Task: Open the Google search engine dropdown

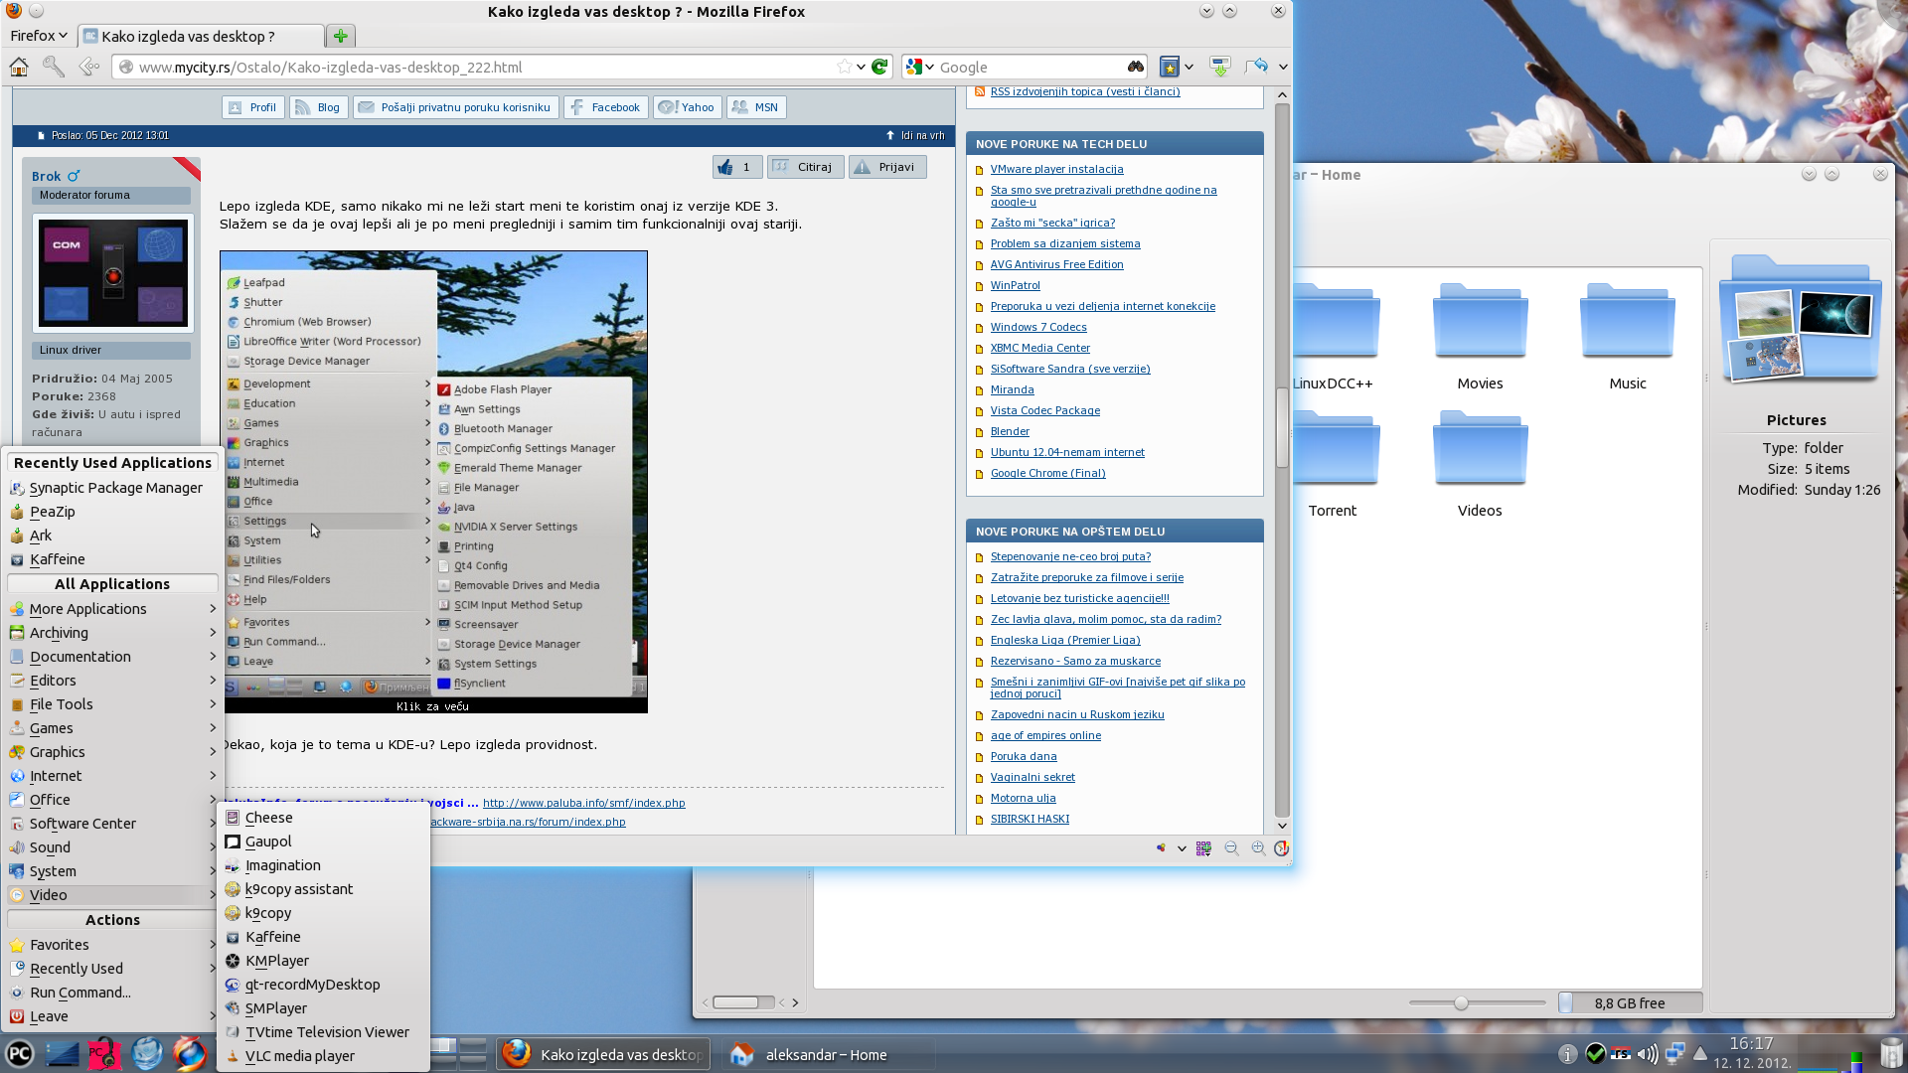Action: (x=919, y=67)
